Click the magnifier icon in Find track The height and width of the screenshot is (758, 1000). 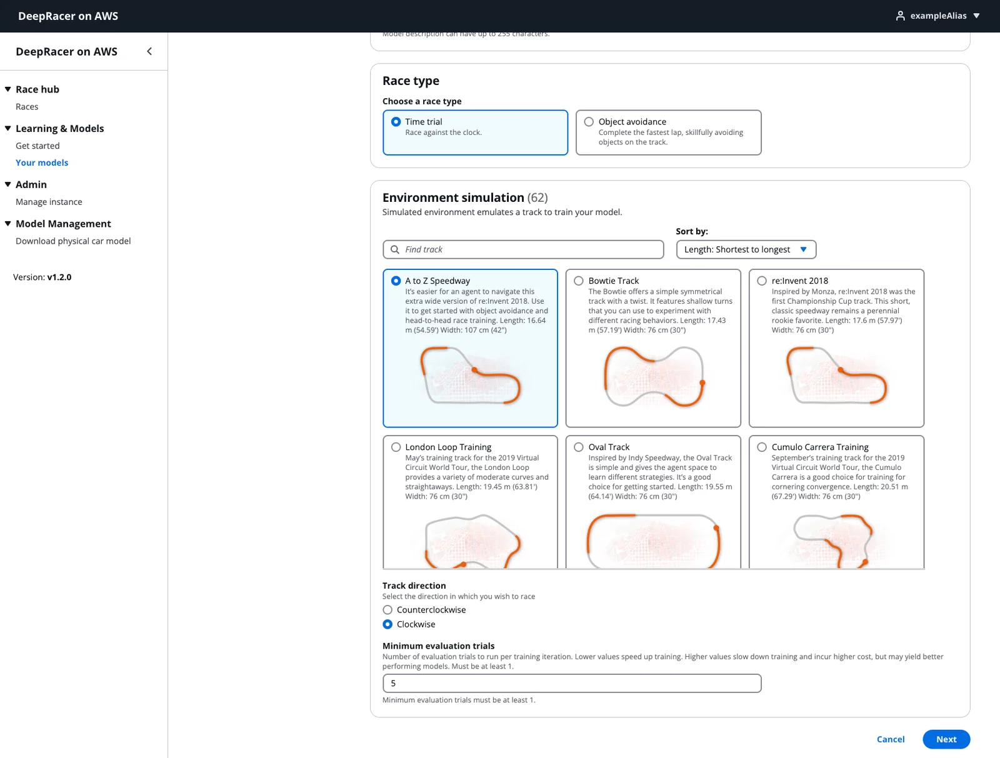(x=395, y=249)
